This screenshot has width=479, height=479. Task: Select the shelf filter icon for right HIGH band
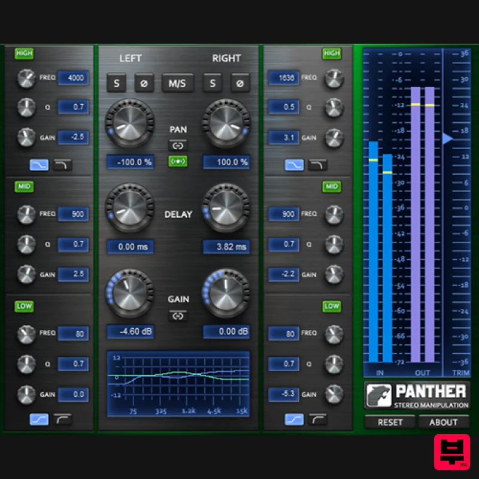pos(293,165)
